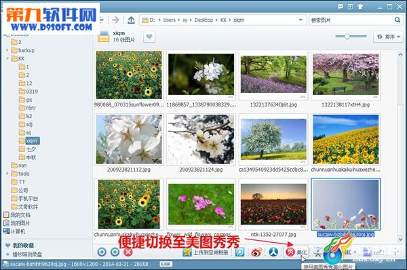Open thumbnail 1322138117xtH4.jpg
This screenshot has width=407, height=270.
[345, 75]
